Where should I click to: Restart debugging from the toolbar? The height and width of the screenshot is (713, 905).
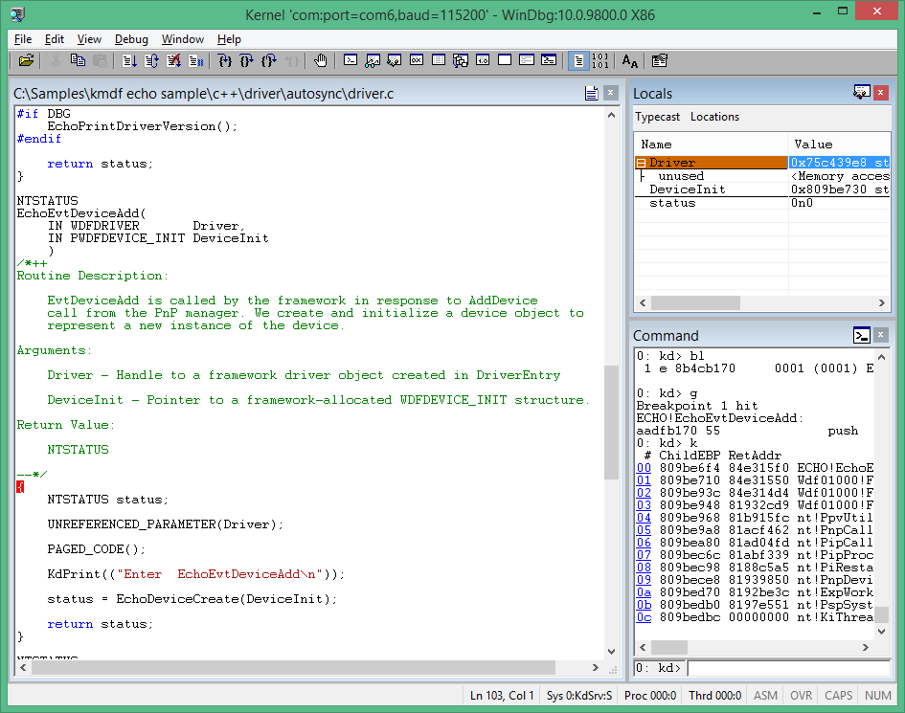pyautogui.click(x=149, y=60)
